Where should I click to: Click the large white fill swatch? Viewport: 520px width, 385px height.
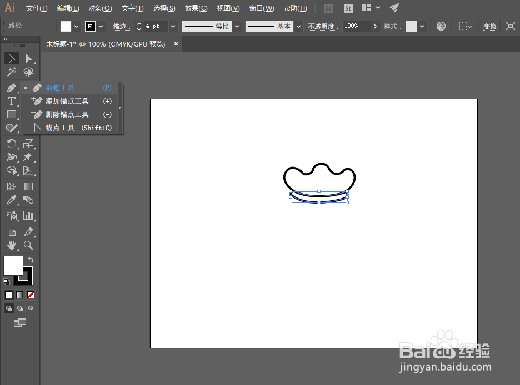(x=13, y=266)
